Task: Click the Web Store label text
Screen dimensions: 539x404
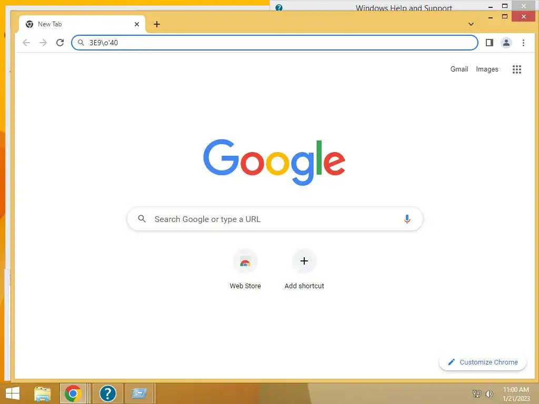Action: (x=245, y=286)
